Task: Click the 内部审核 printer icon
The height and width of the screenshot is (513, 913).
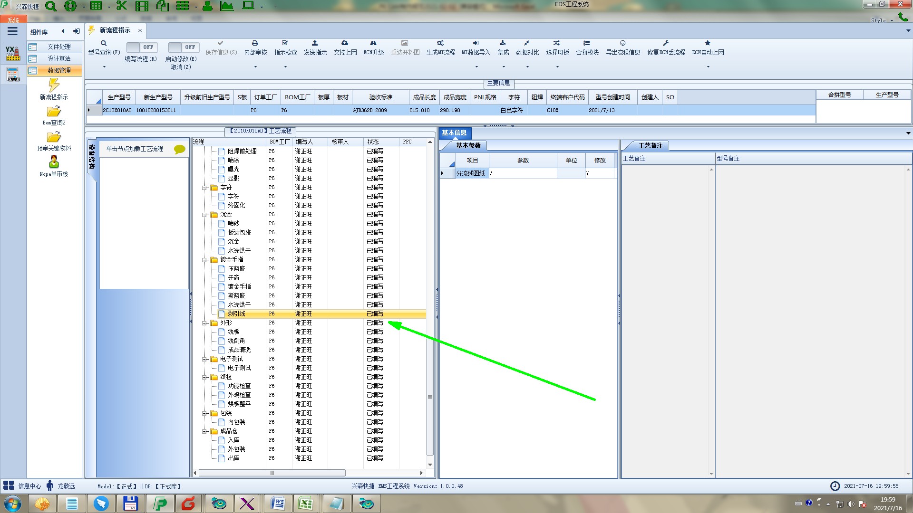Action: 255,43
